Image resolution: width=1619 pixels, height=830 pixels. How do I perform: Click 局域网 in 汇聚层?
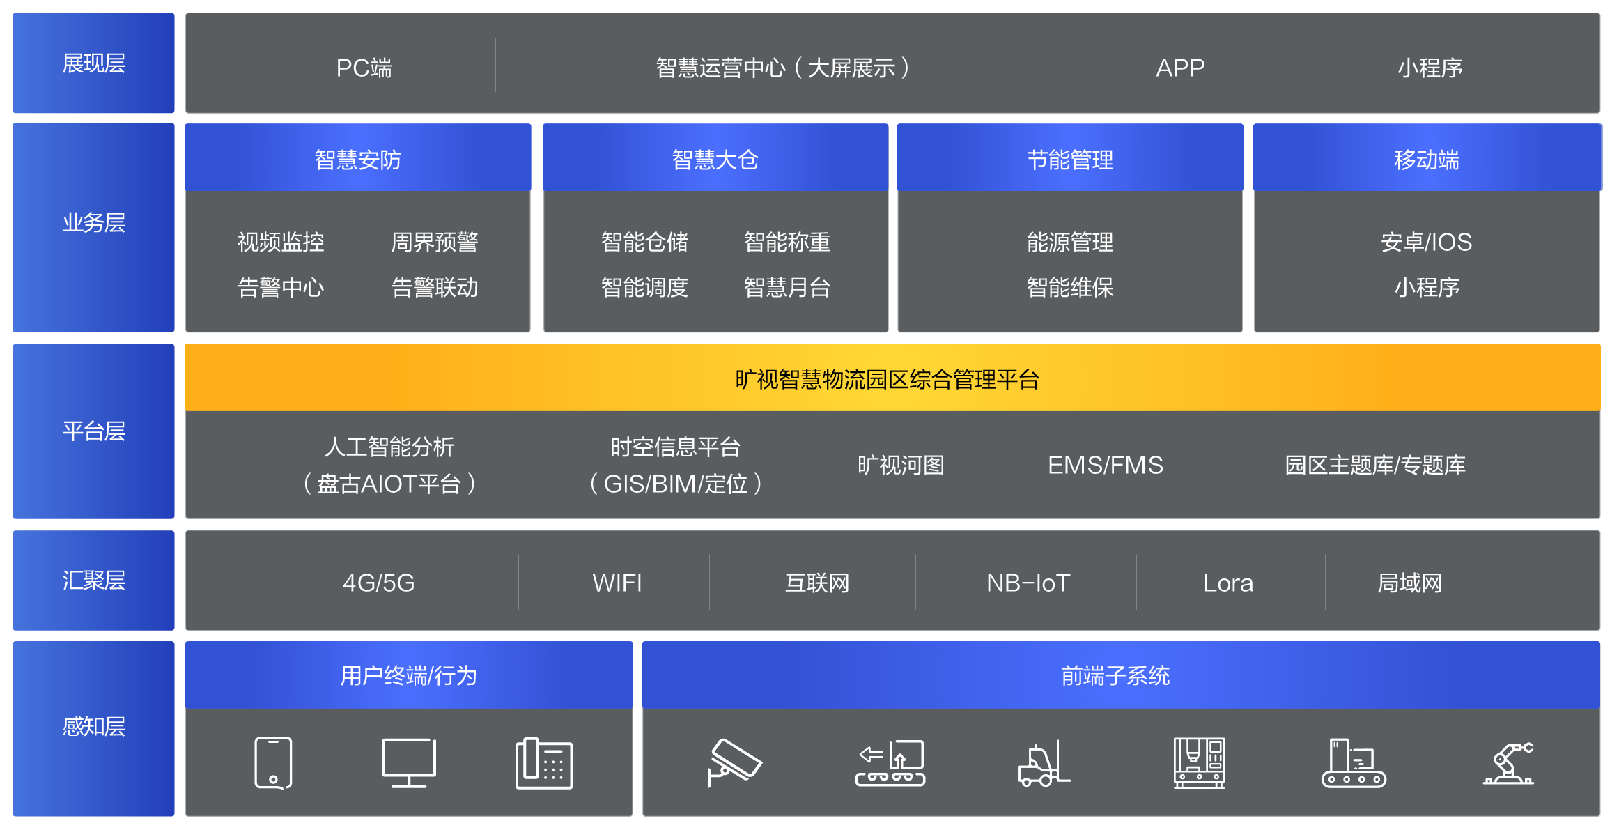[x=1409, y=583]
